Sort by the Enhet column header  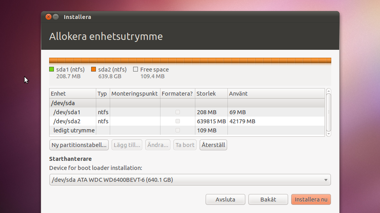[x=73, y=94]
